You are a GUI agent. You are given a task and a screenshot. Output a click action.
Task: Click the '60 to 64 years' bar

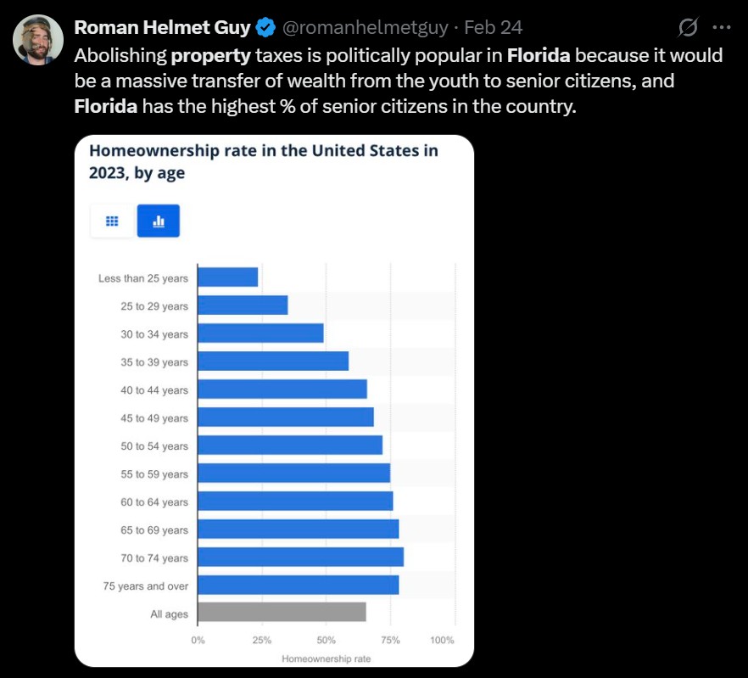pos(295,501)
